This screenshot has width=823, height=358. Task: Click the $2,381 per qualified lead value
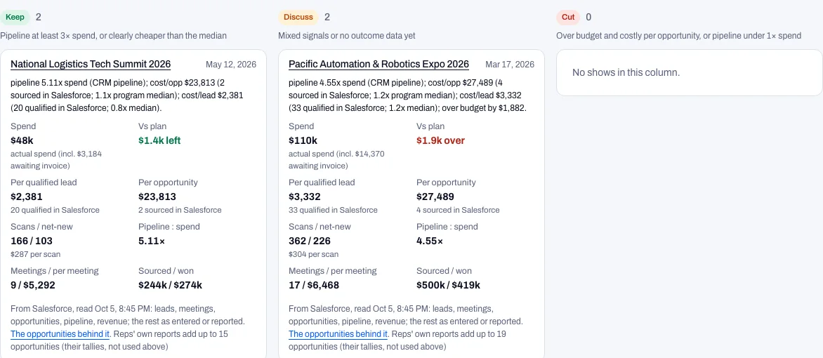click(x=27, y=197)
